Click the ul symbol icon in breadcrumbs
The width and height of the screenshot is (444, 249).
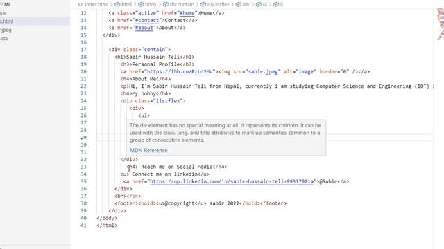[x=259, y=4]
